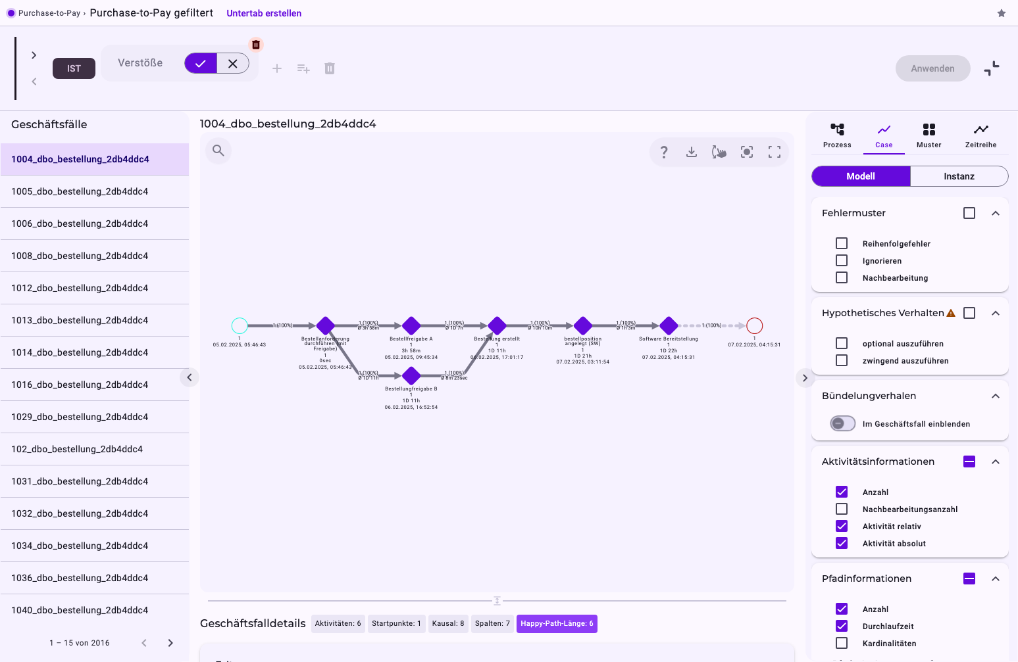1018x662 pixels.
Task: Click the Anwenden button
Action: 932,68
